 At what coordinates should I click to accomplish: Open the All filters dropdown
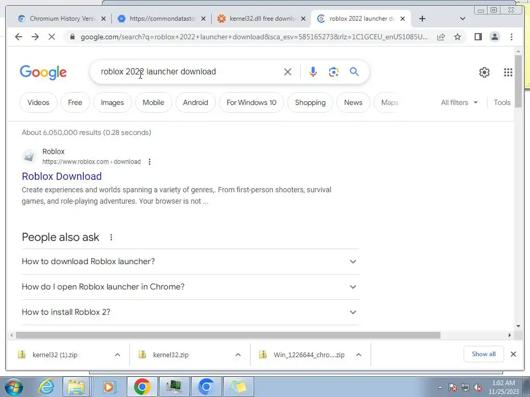coord(460,102)
